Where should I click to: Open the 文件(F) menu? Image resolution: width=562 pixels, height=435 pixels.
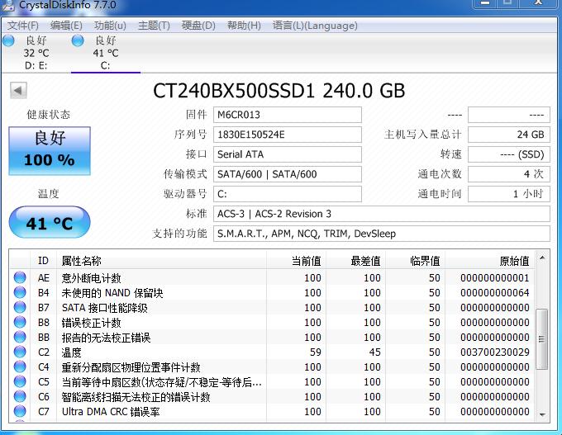[x=23, y=26]
